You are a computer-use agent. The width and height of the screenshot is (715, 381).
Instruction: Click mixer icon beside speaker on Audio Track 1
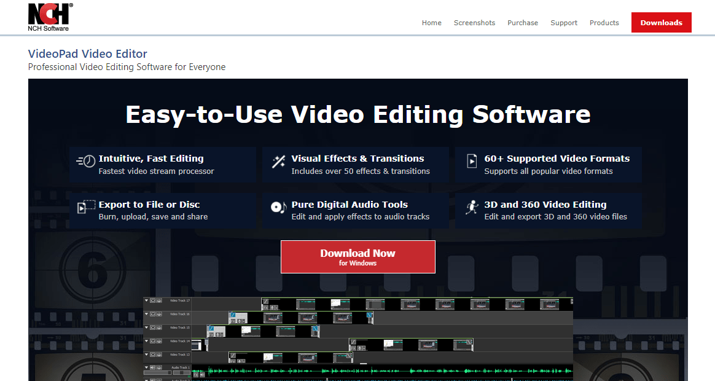159,367
